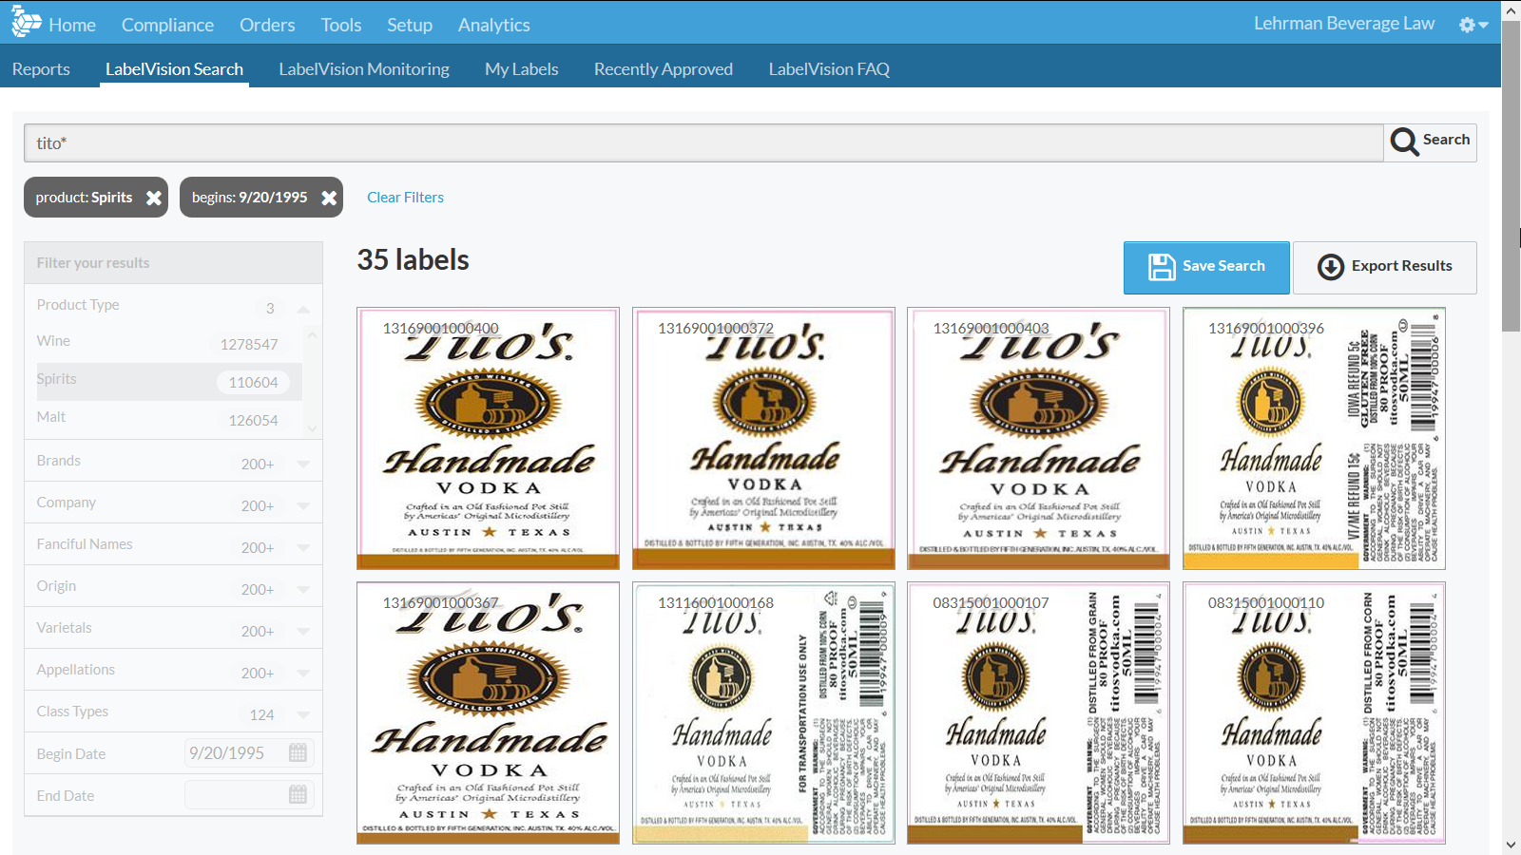Open the Tools menu
Screen dimensions: 1521x855
(x=341, y=25)
